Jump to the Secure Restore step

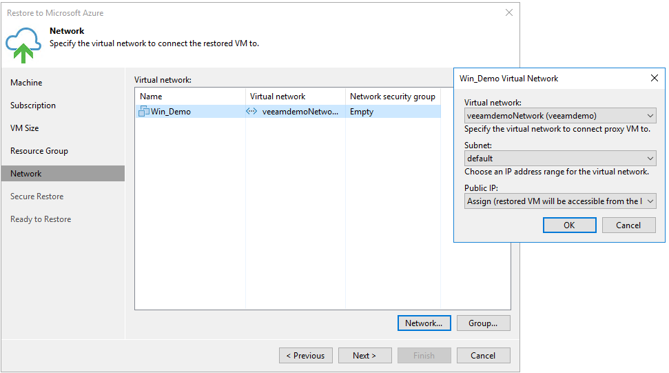point(37,196)
